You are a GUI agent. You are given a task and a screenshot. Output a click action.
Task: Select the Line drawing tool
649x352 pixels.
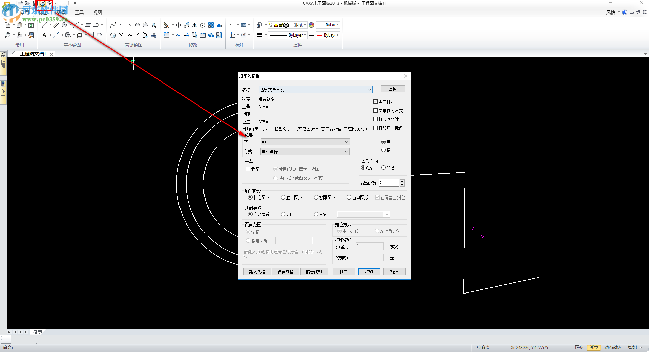(x=44, y=25)
